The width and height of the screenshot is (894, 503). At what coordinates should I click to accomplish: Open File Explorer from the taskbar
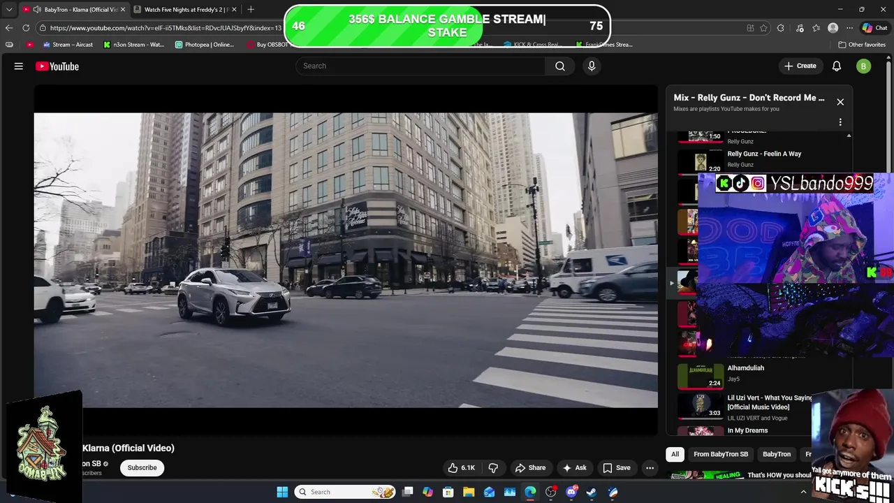click(x=469, y=492)
